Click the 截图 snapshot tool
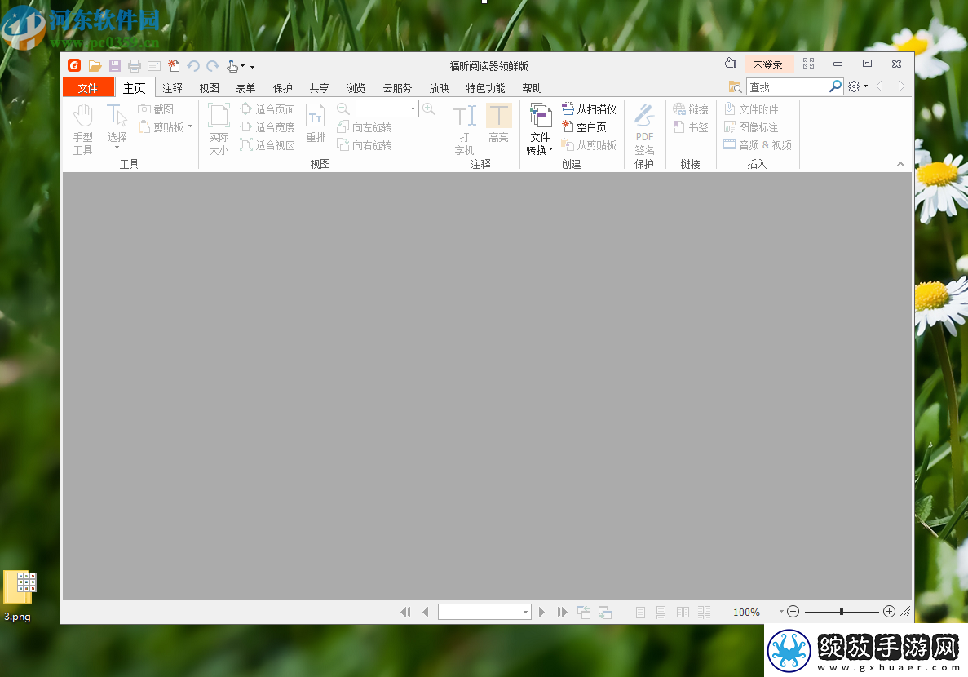This screenshot has width=968, height=677. pos(156,109)
